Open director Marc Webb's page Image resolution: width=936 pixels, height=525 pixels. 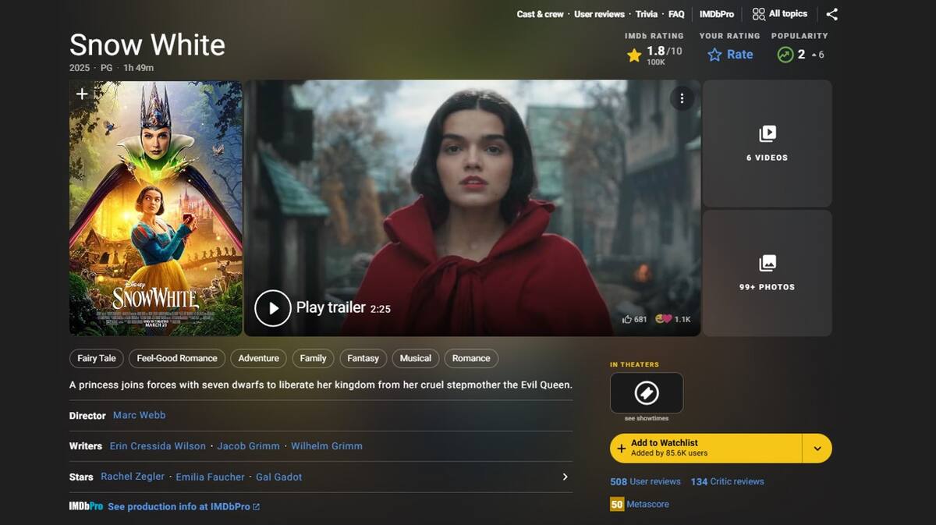(x=139, y=415)
